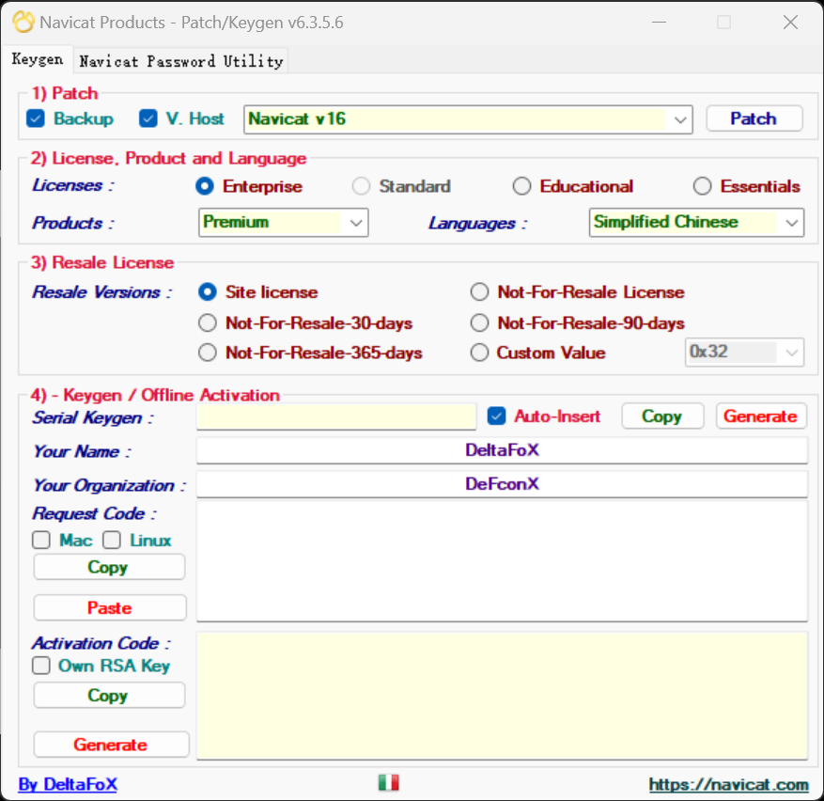The width and height of the screenshot is (824, 801).
Task: Click the Your Name field containing DeltaFoX
Action: (502, 450)
